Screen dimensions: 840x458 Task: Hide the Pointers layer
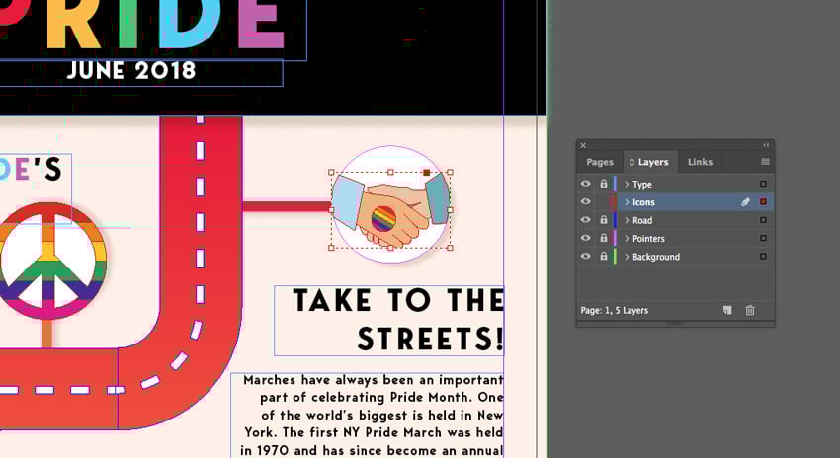(586, 238)
